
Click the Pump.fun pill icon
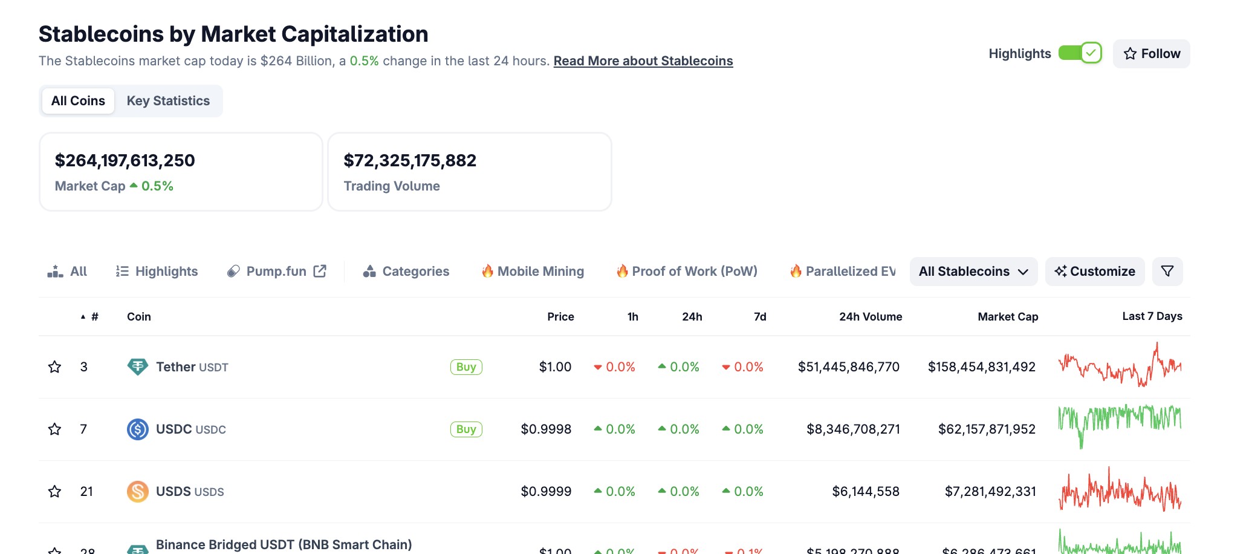(233, 272)
